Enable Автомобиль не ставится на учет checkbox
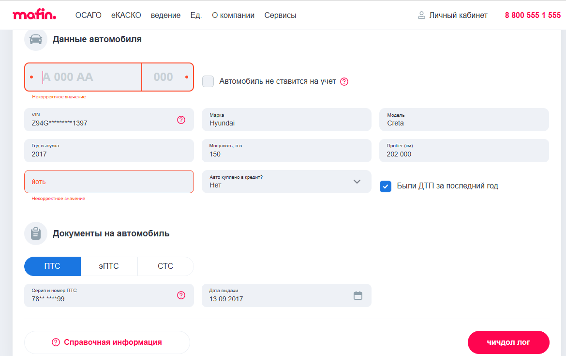Viewport: 566px width, 356px height. (x=208, y=81)
